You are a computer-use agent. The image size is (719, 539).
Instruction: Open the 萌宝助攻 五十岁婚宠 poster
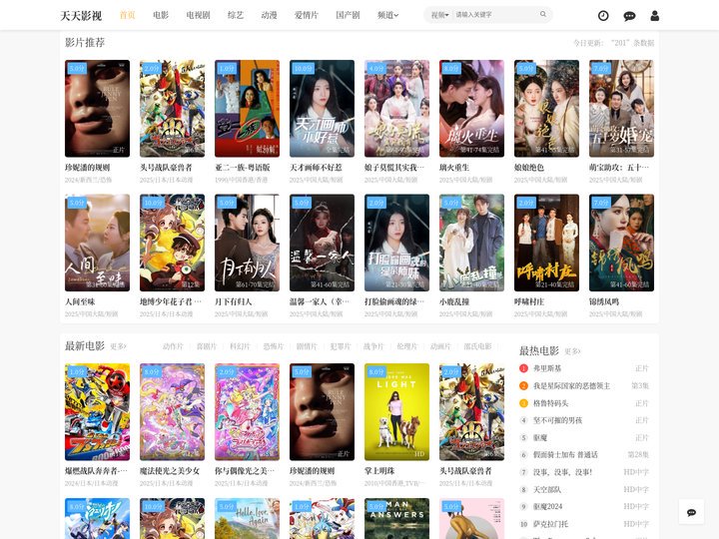(x=621, y=109)
